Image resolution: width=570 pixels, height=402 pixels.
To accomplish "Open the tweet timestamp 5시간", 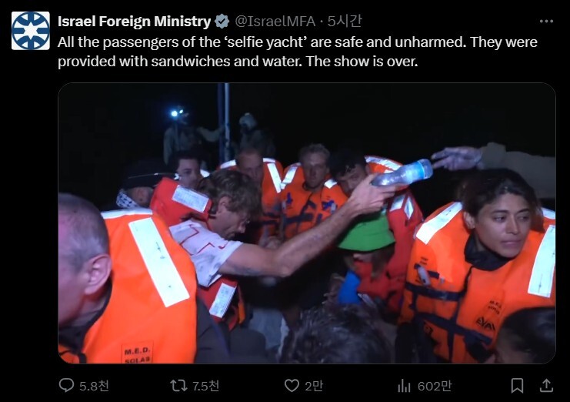I will click(x=345, y=21).
